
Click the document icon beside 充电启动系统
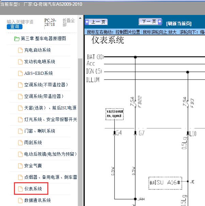point(20,50)
